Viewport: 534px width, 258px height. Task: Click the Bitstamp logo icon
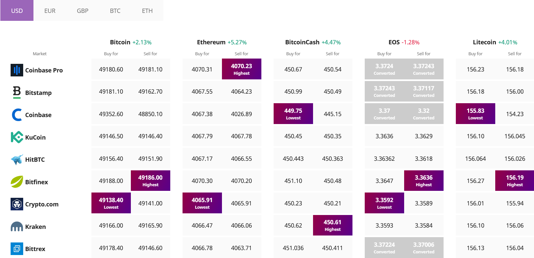coord(17,92)
